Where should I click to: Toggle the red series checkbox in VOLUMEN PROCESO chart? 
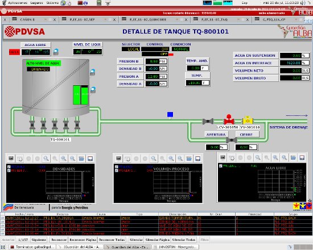116,170
